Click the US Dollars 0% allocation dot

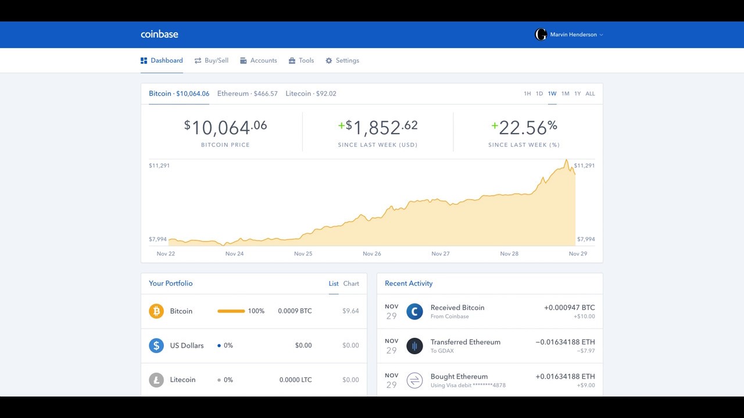tap(219, 345)
